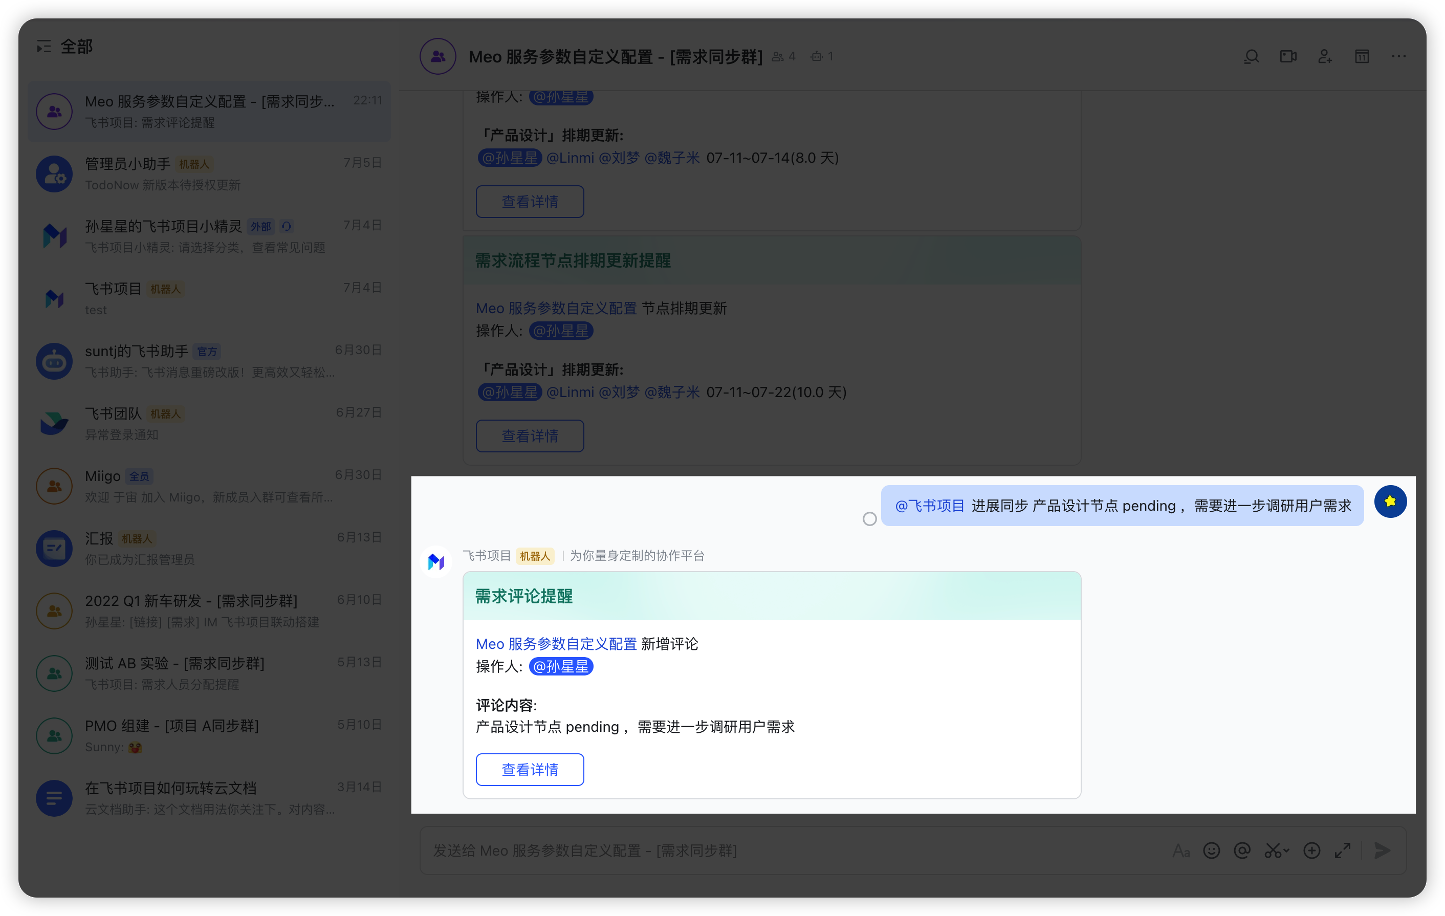1445x916 pixels.
Task: Click the send message arrow icon
Action: (x=1383, y=850)
